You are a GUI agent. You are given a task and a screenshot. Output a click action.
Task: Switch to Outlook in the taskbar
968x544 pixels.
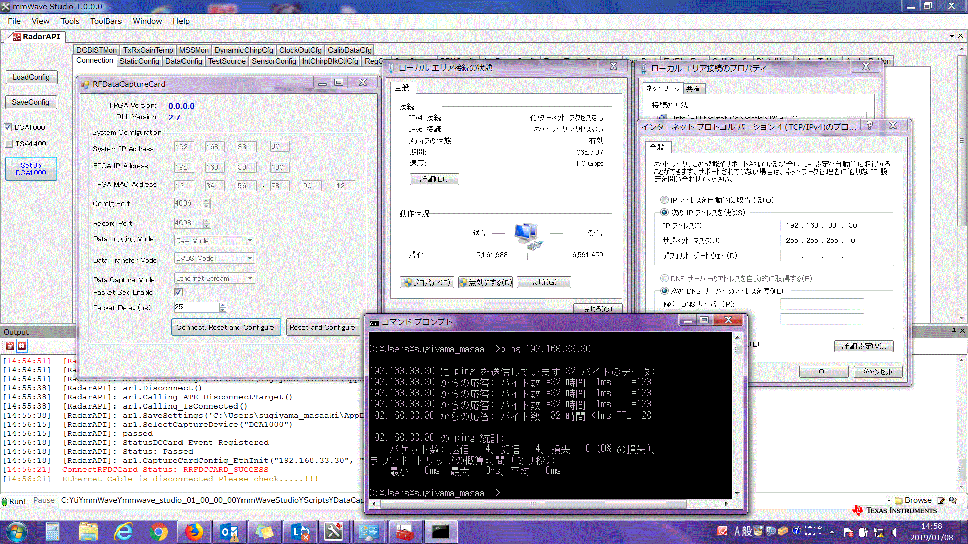230,532
